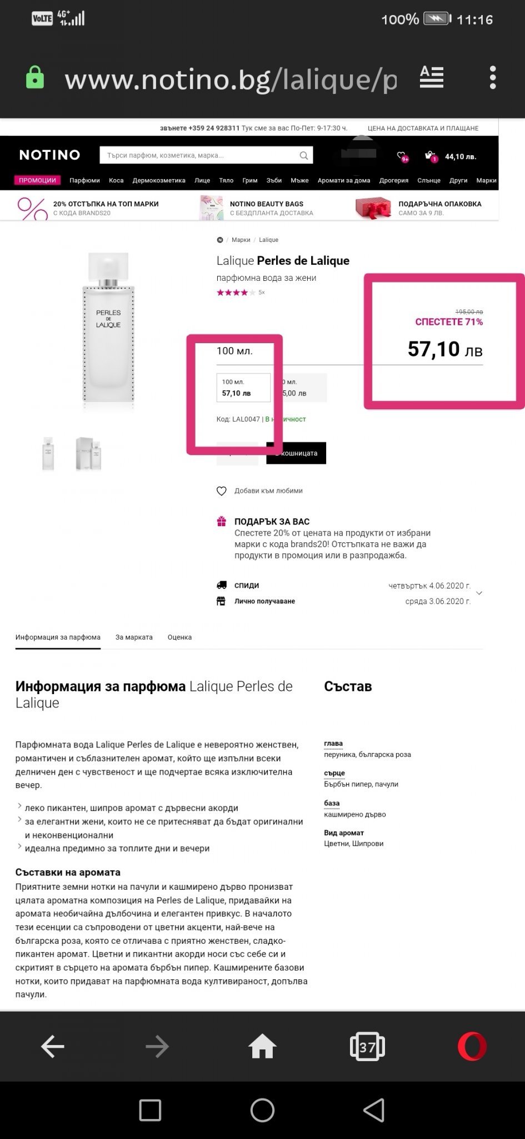Open the tabs counter showing 37
This screenshot has width=525, height=1139.
367,1047
